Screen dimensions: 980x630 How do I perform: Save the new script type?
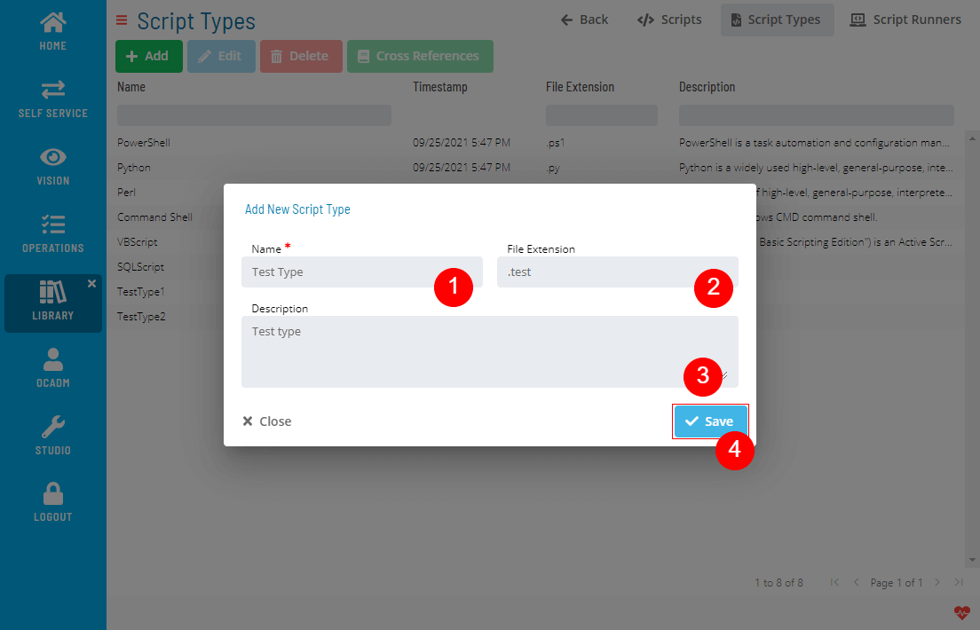point(710,421)
